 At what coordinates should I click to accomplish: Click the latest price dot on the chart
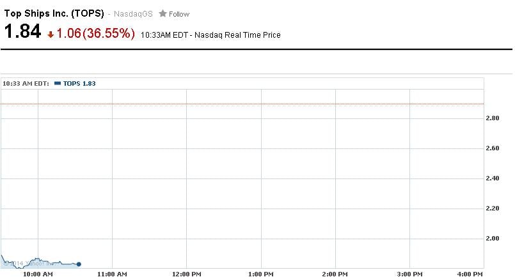(x=79, y=264)
